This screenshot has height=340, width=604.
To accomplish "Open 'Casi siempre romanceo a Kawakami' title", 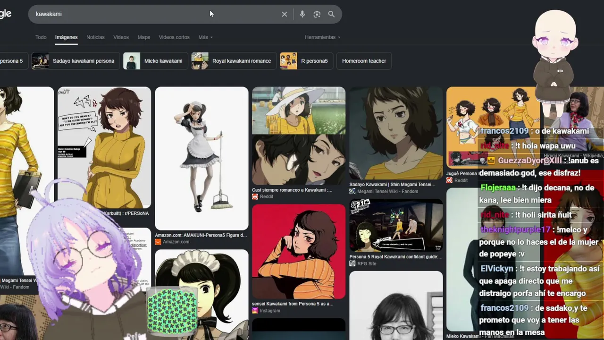I will 292,190.
